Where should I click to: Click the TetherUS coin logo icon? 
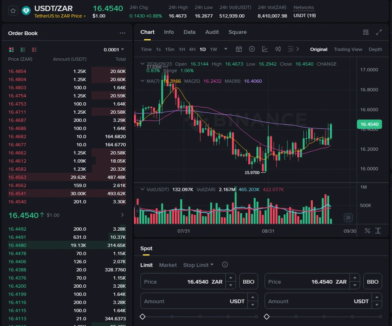click(x=26, y=11)
